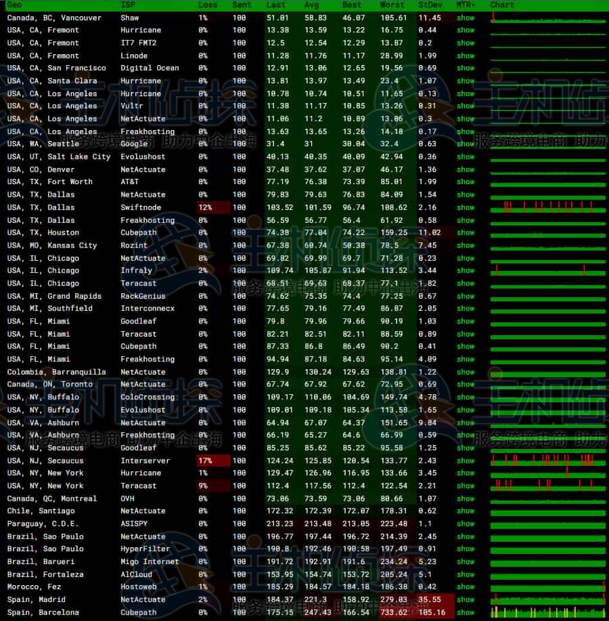Select the 'IT7 FMT2' ISP cell
This screenshot has height=621, width=609.
coord(139,43)
